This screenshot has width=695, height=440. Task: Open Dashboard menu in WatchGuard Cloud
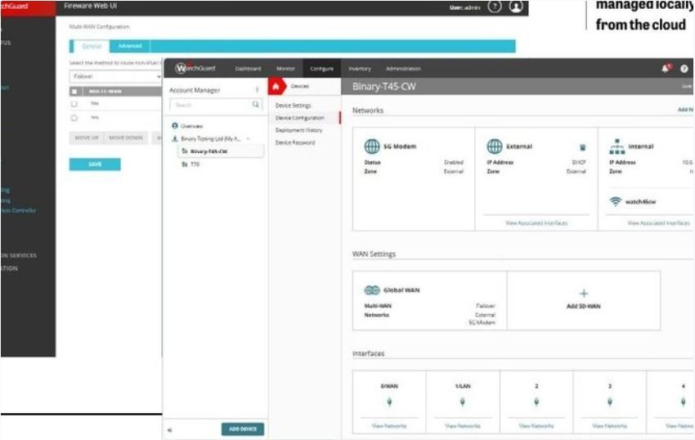(x=249, y=69)
